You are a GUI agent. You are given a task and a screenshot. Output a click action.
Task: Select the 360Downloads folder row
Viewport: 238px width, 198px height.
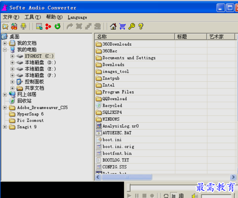click(x=117, y=44)
